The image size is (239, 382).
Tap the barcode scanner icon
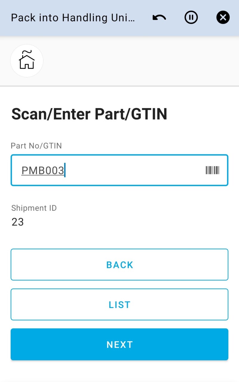(212, 170)
